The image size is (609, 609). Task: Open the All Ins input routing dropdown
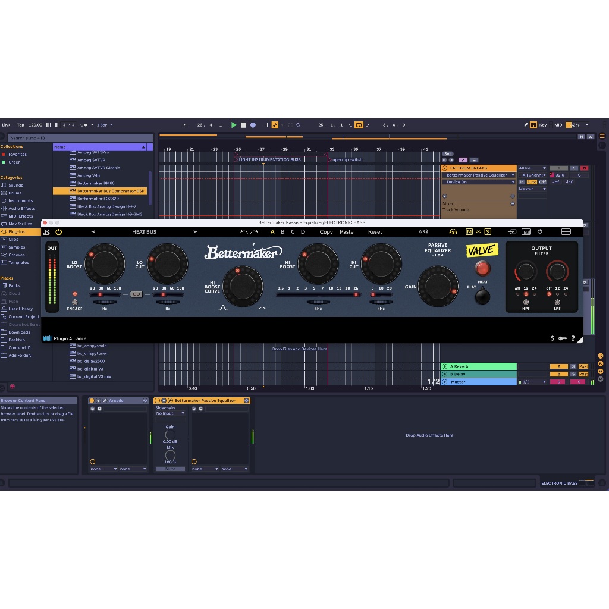coord(532,168)
